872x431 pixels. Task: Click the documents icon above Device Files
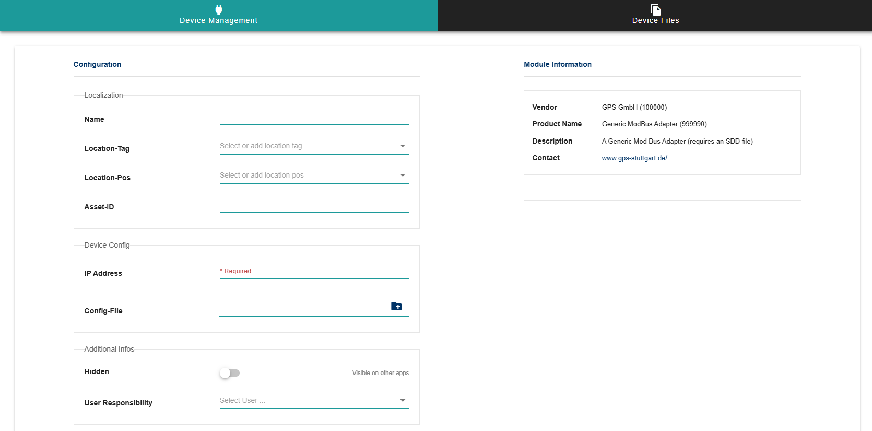click(x=655, y=9)
